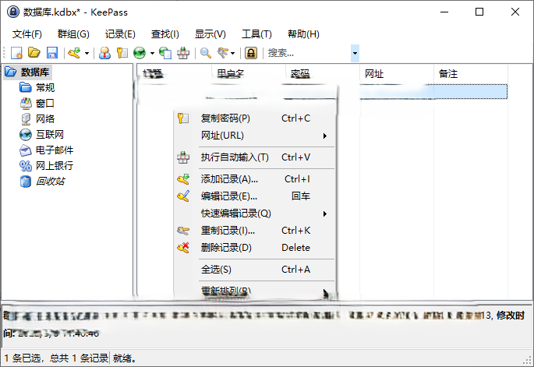Click the 备注 column header
The width and height of the screenshot is (534, 367).
(x=470, y=73)
